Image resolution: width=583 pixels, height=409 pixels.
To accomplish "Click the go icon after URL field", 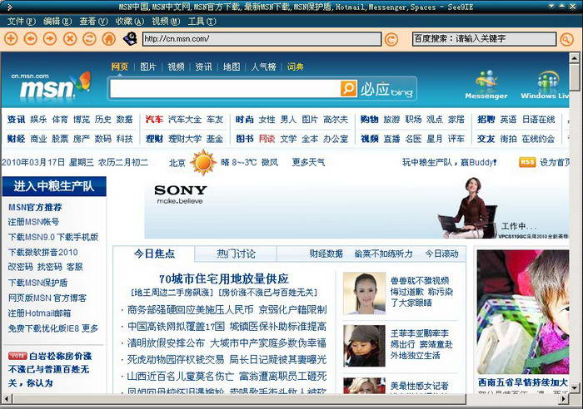I will click(x=391, y=39).
